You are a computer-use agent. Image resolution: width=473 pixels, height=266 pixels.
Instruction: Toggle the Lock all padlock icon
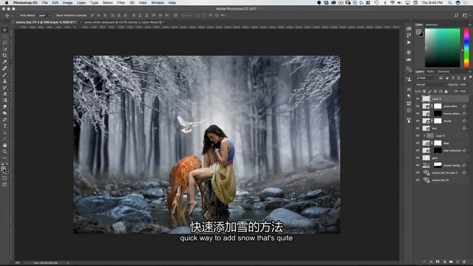tap(446, 91)
